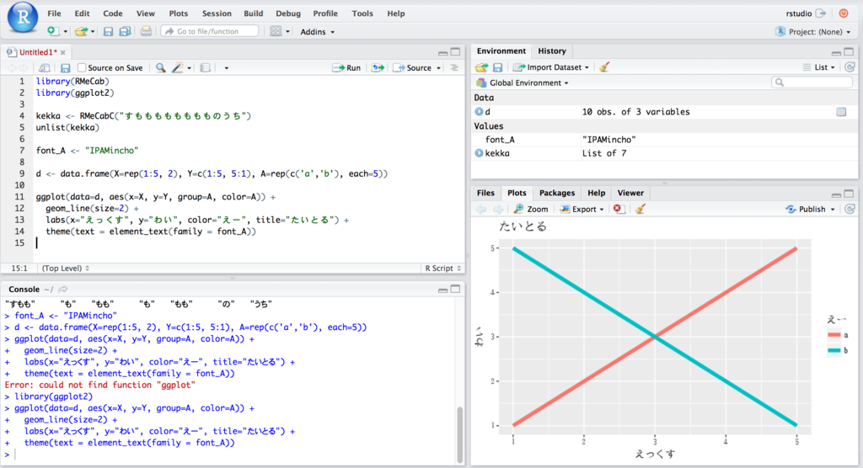This screenshot has width=863, height=468.
Task: Open workspace panes grid icon
Action: (x=276, y=31)
